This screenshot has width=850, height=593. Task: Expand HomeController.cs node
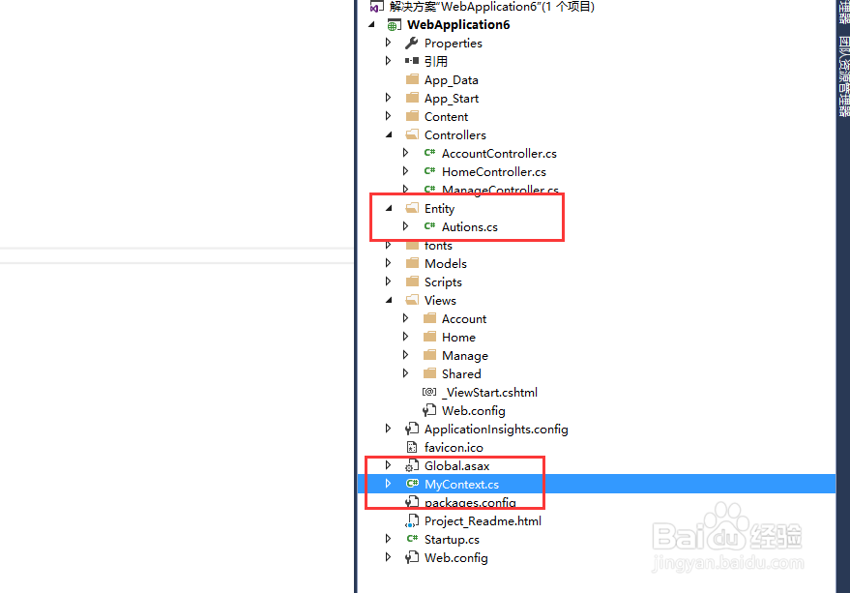pyautogui.click(x=405, y=171)
